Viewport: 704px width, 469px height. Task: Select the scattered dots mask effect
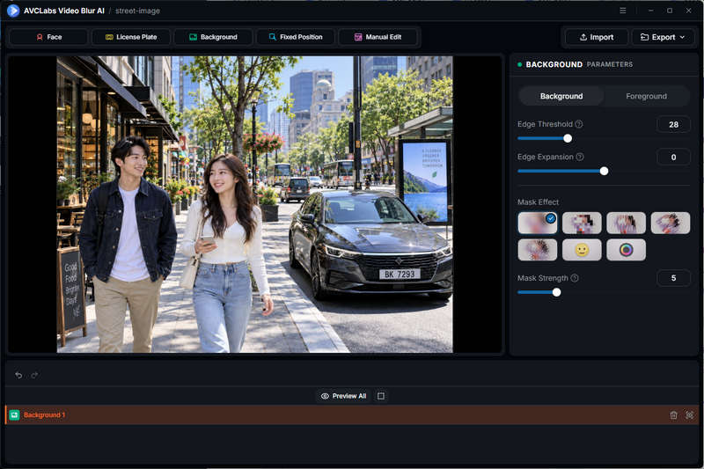[537, 250]
